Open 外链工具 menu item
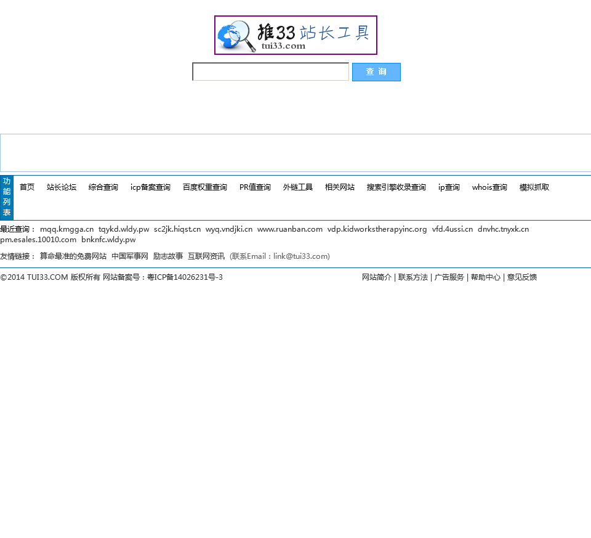The image size is (591, 538). pyautogui.click(x=298, y=187)
